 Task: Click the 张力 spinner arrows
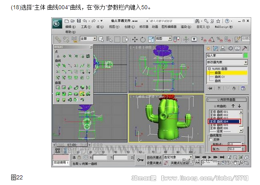[x=243, y=149]
